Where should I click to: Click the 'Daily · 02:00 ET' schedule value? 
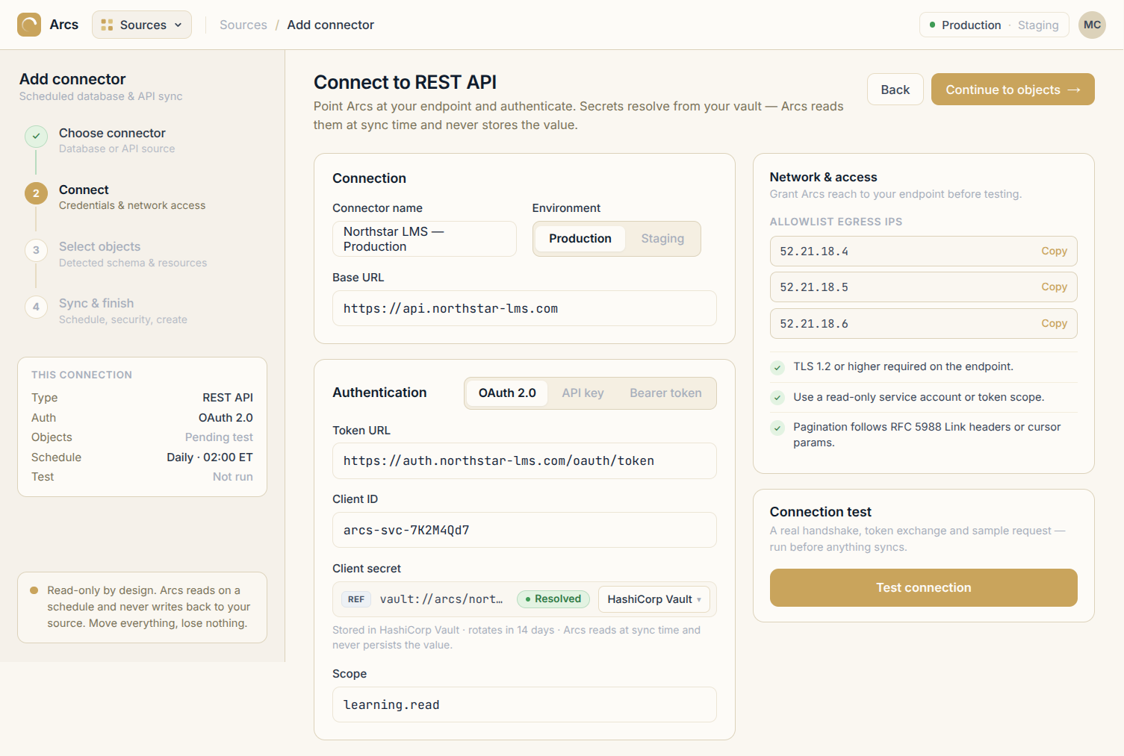[210, 457]
